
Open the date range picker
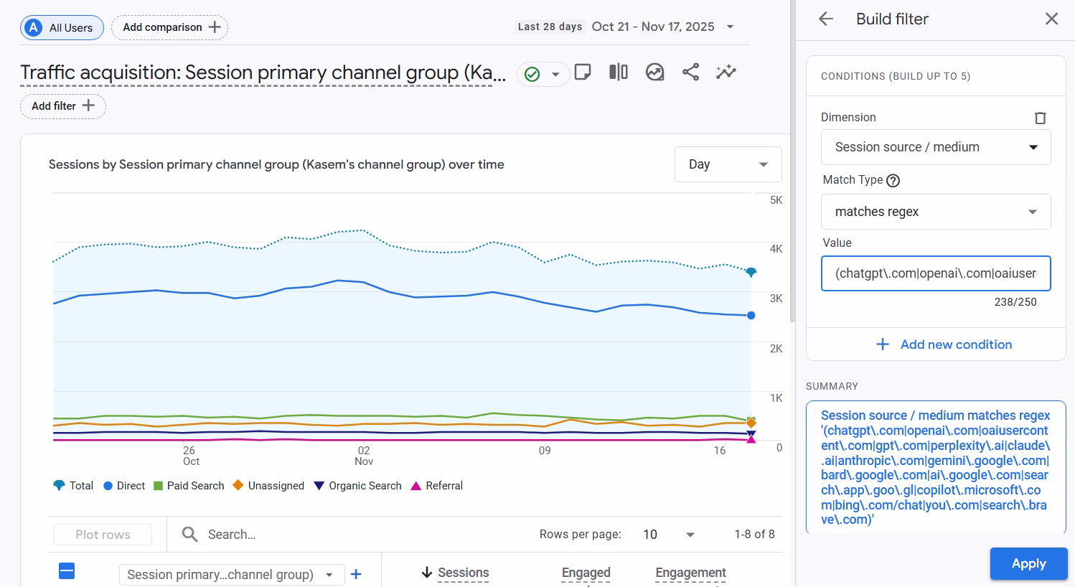click(662, 27)
